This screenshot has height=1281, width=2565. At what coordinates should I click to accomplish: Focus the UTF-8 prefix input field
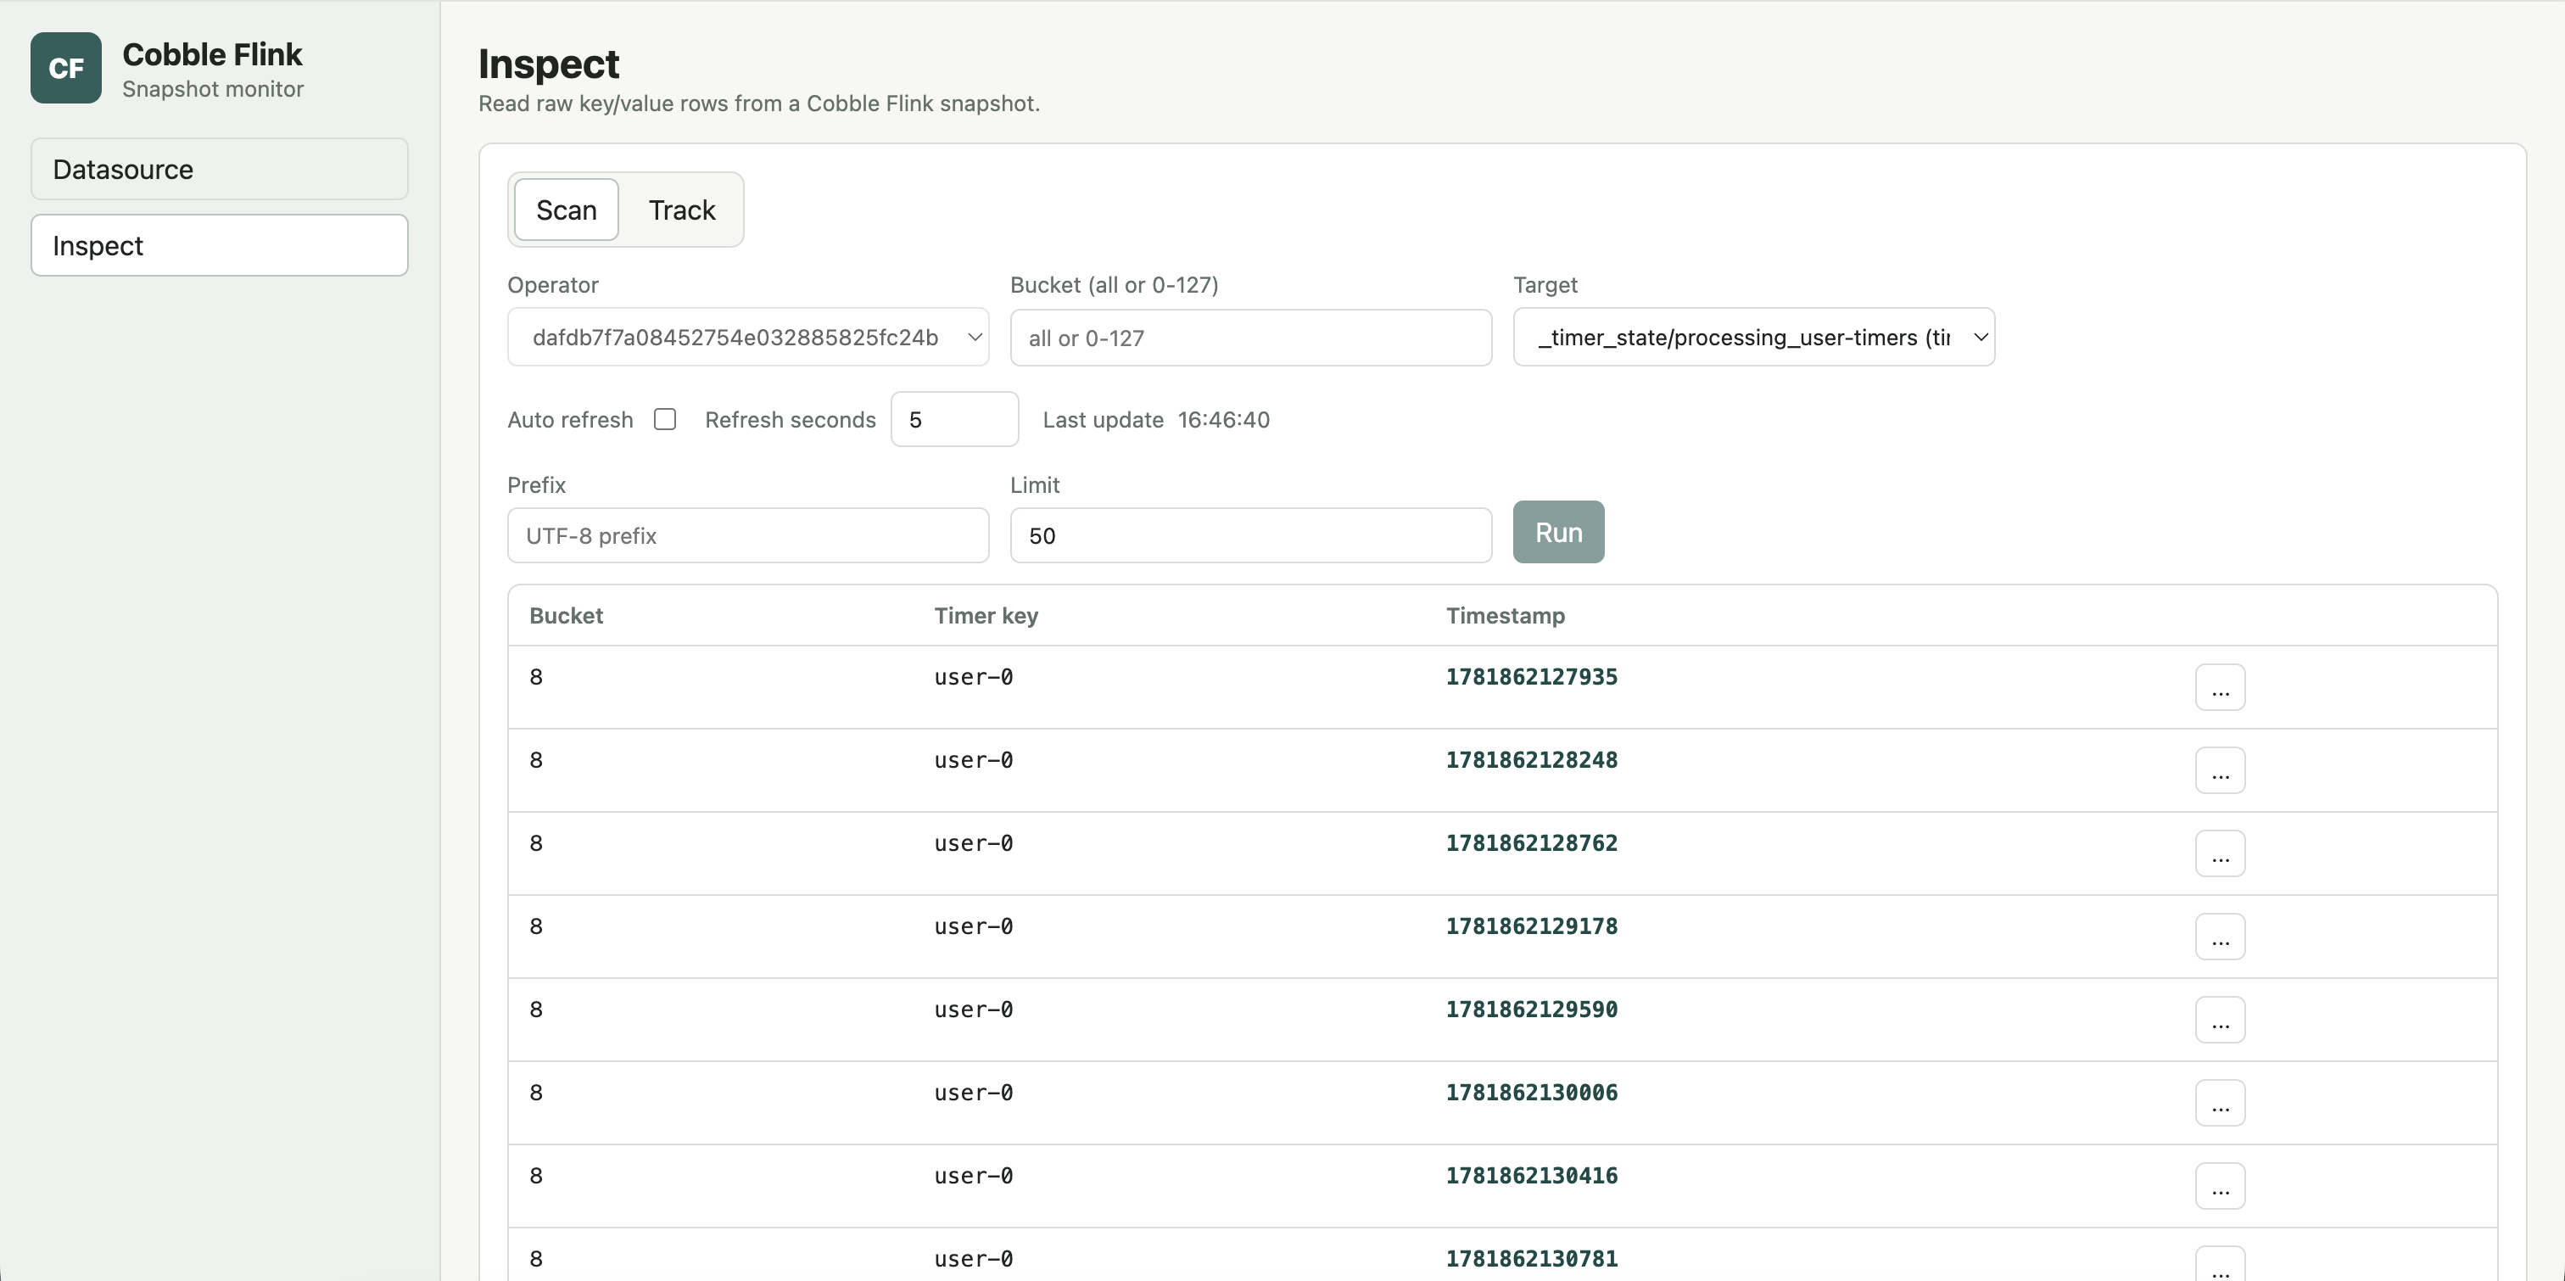748,536
